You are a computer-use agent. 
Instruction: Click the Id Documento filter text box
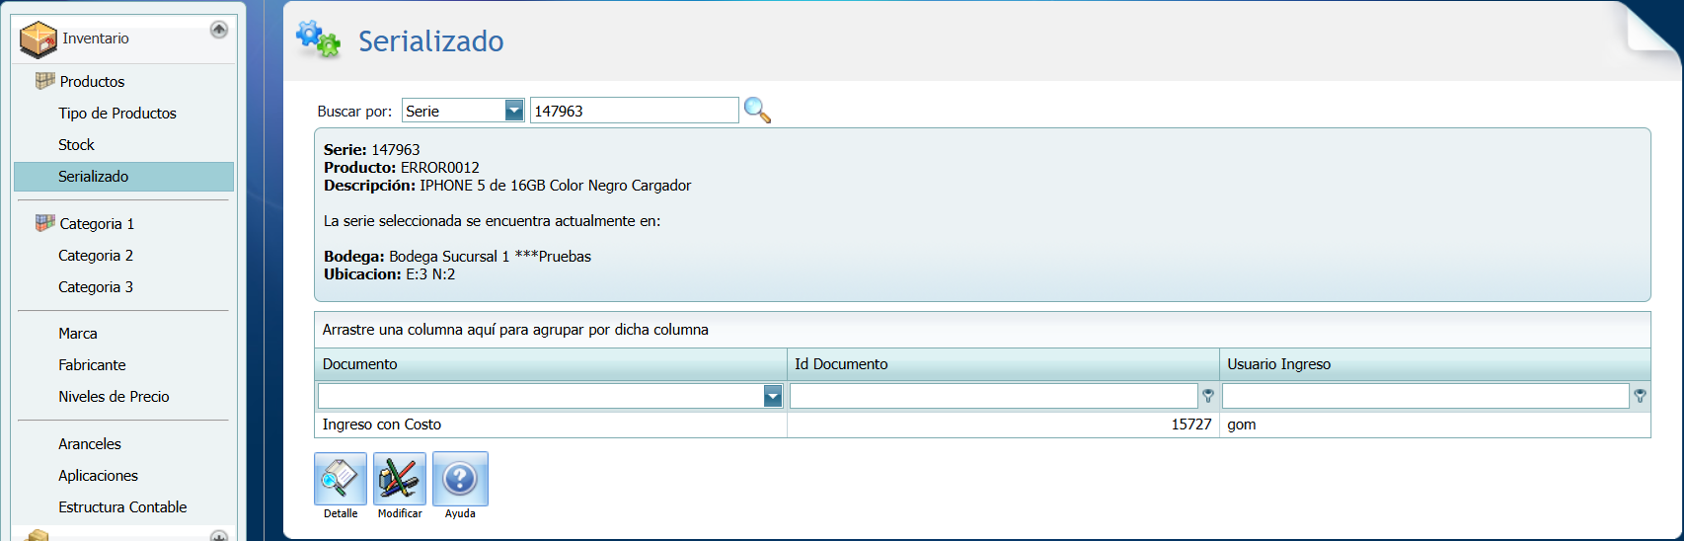993,396
